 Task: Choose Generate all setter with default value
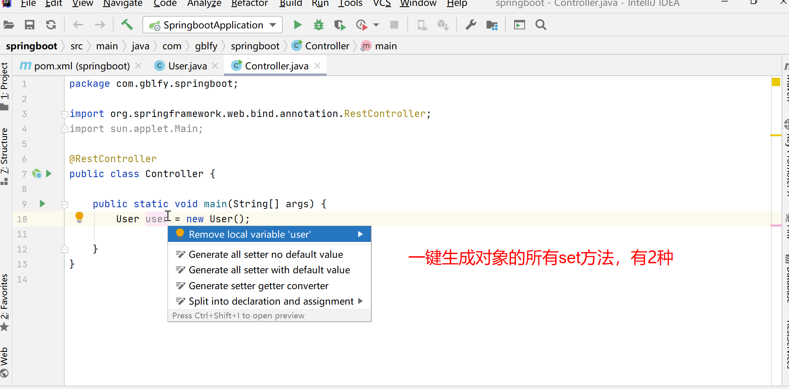[269, 270]
